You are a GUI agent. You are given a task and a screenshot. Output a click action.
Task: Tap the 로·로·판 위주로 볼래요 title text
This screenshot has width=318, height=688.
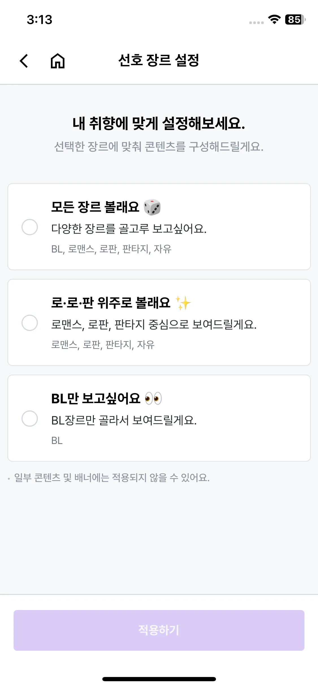click(111, 303)
